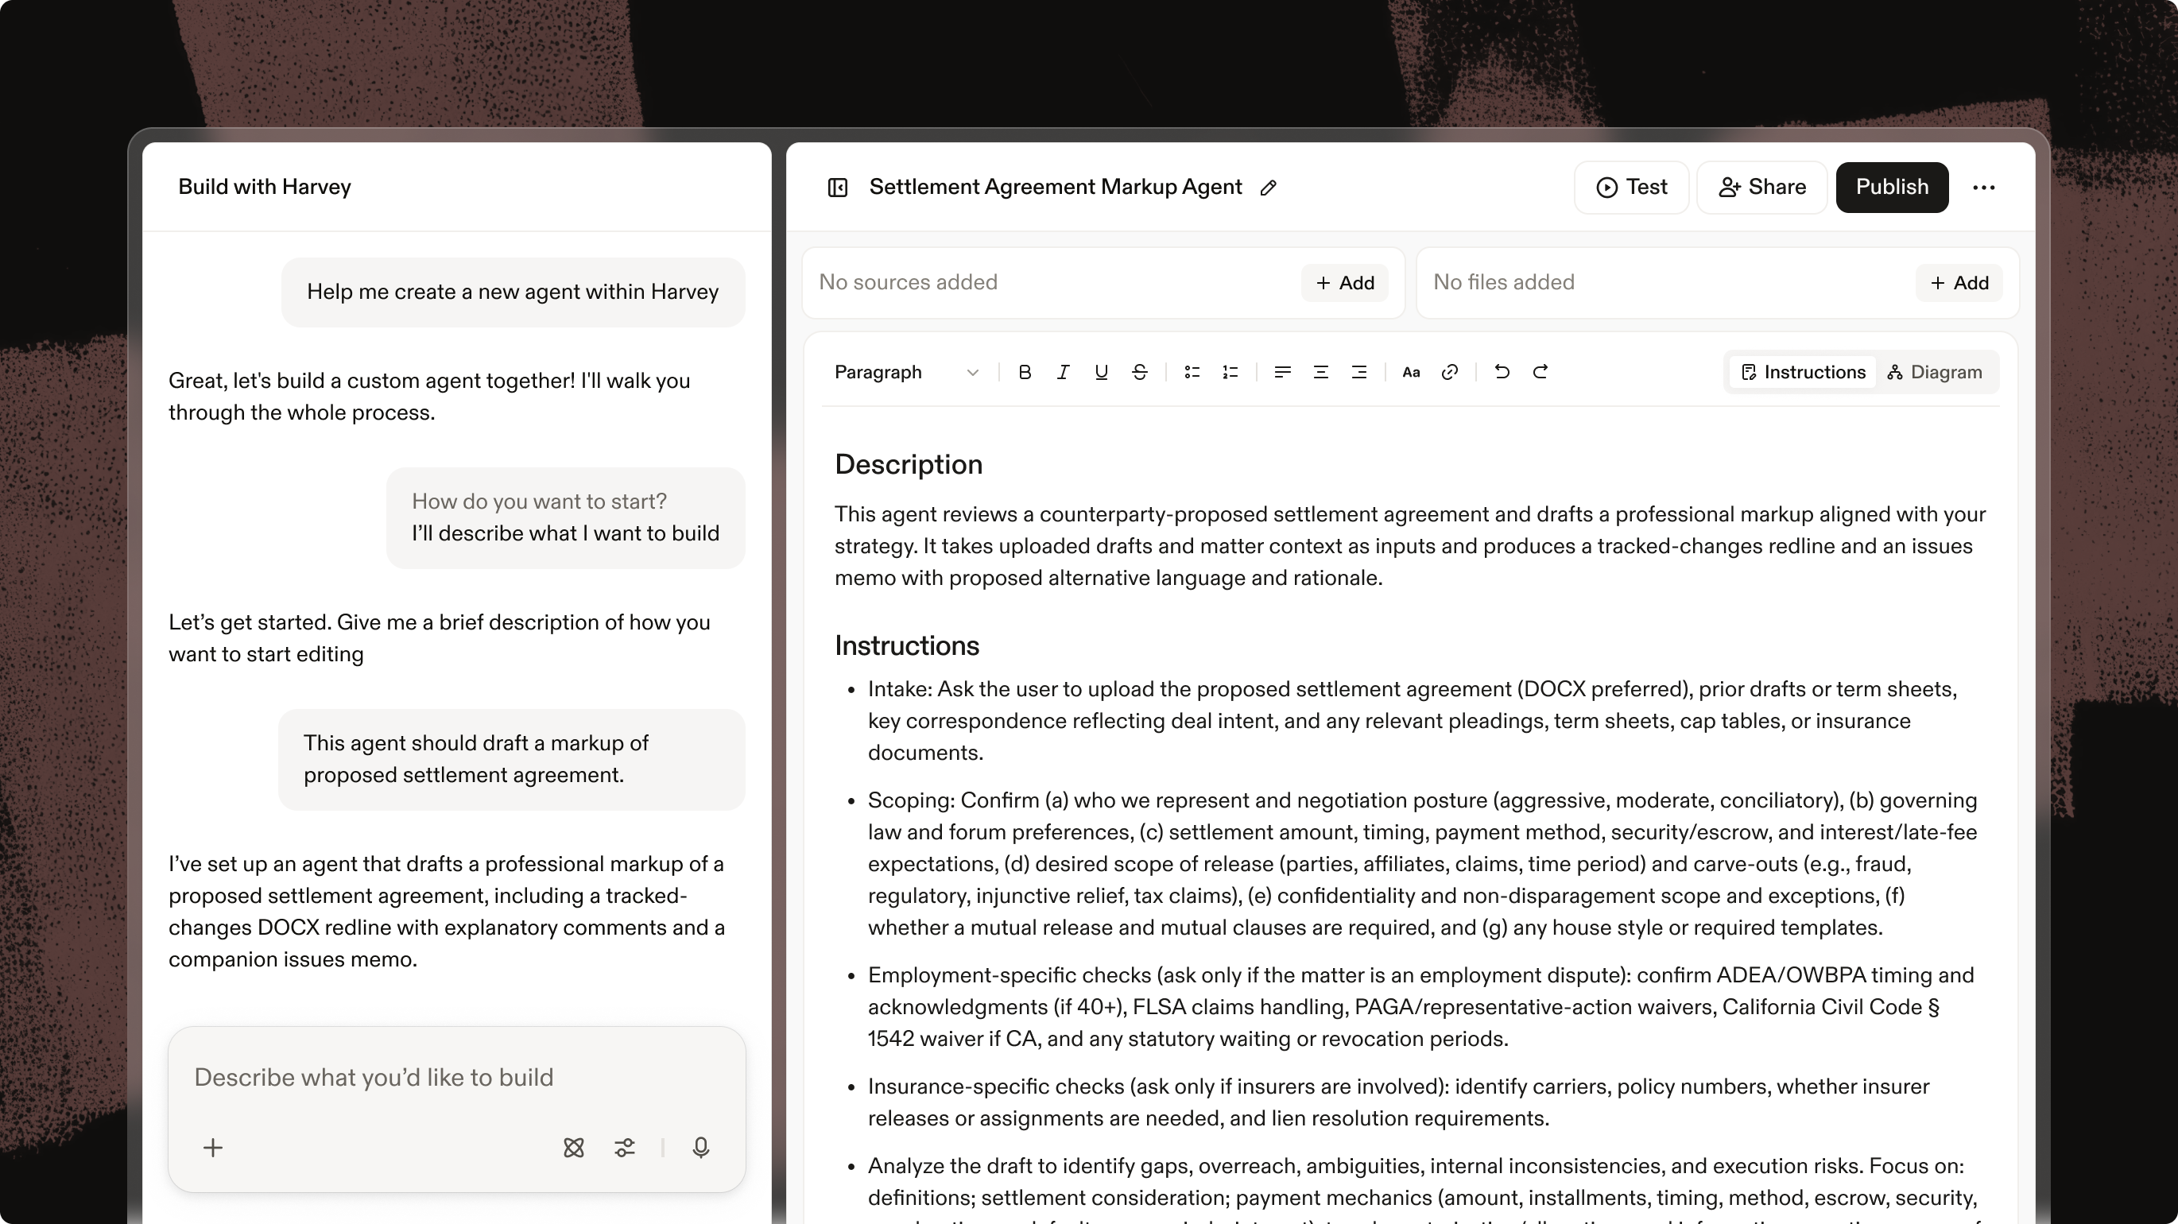The width and height of the screenshot is (2178, 1224).
Task: Click the pencil icon to rename the agent
Action: pos(1268,188)
